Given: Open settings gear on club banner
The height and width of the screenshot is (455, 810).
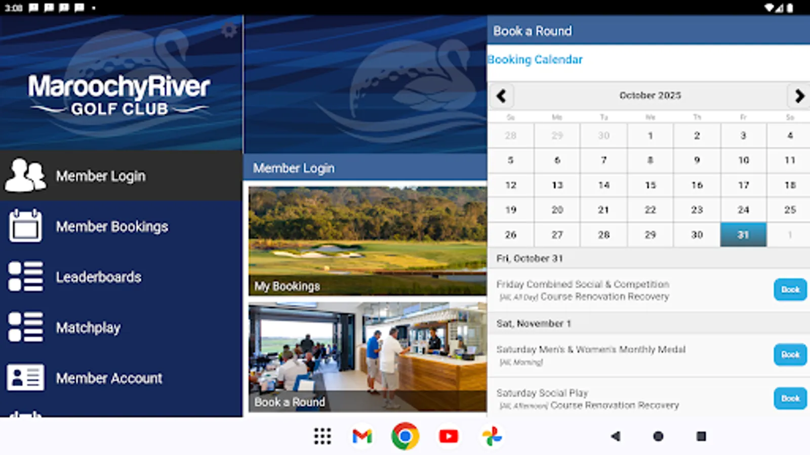Looking at the screenshot, I should point(229,31).
